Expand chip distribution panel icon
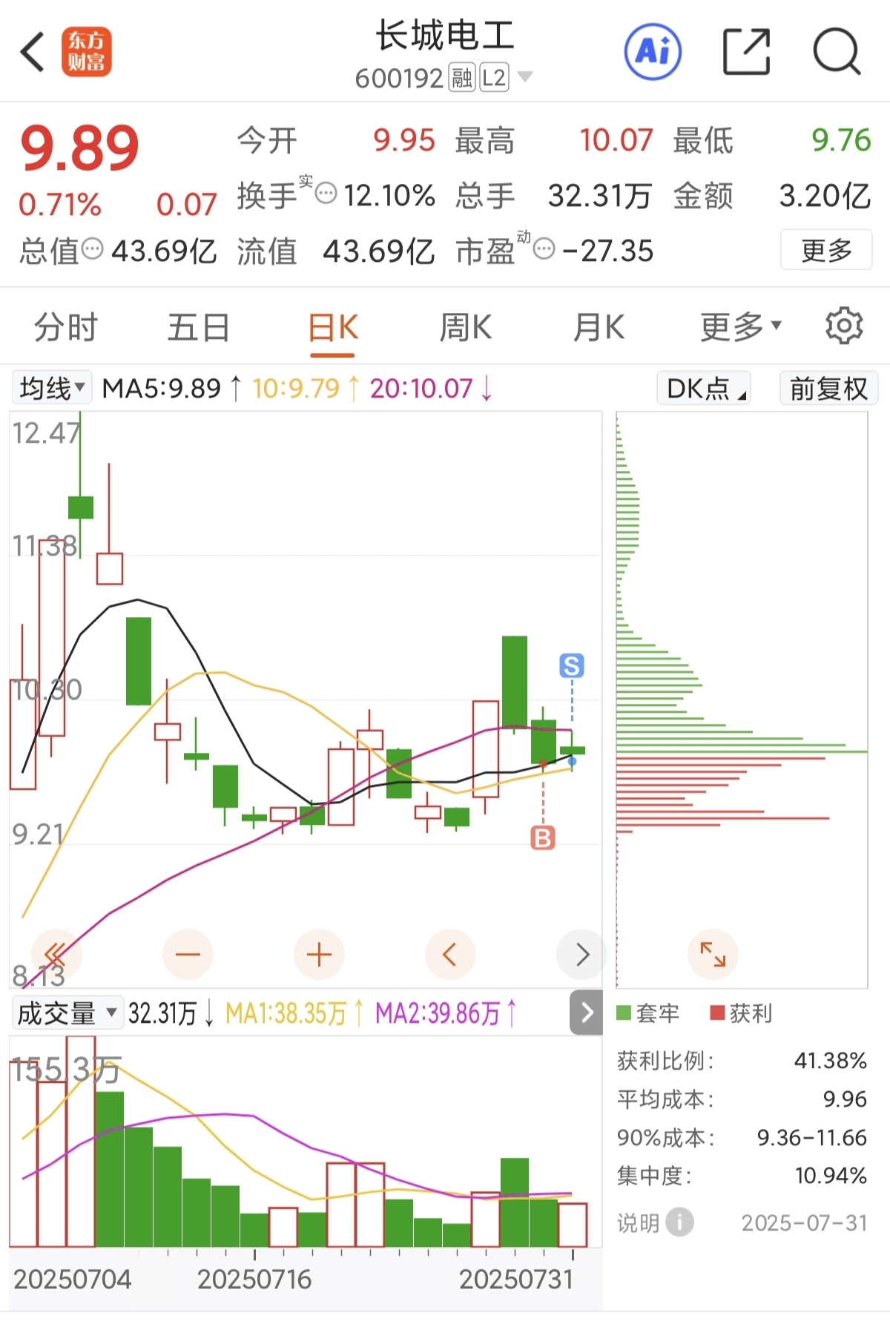 pos(713,954)
